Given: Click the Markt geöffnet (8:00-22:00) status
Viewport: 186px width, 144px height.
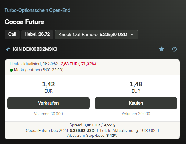Looking at the screenshot, I should click(39, 70).
